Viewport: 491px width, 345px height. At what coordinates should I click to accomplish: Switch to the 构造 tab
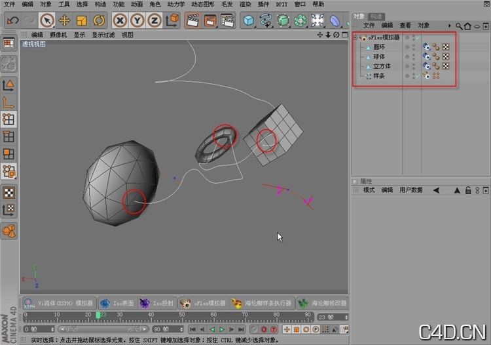(x=376, y=16)
